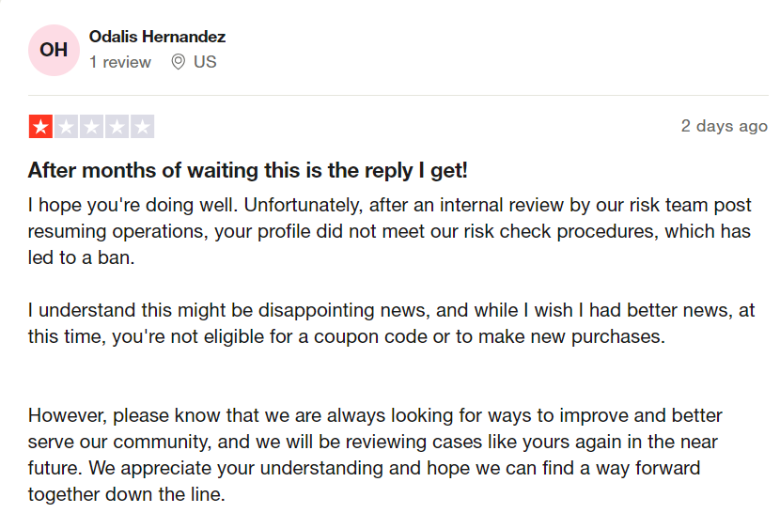Viewport: 780px width, 513px height.
Task: Click the 'together down the line.' text
Action: (x=127, y=494)
